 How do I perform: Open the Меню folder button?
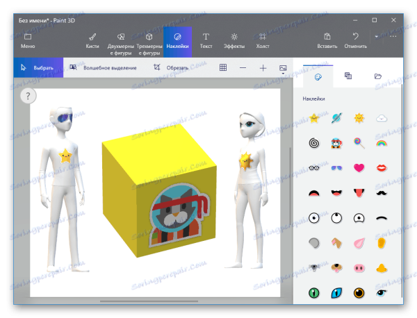[28, 41]
